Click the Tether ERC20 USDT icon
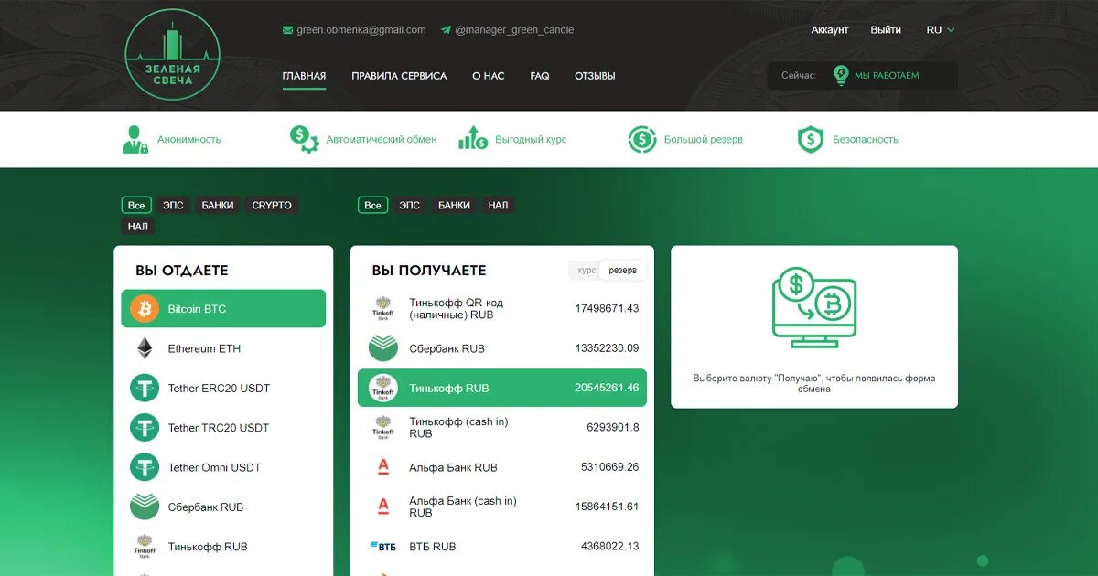1098x576 pixels. 145,388
